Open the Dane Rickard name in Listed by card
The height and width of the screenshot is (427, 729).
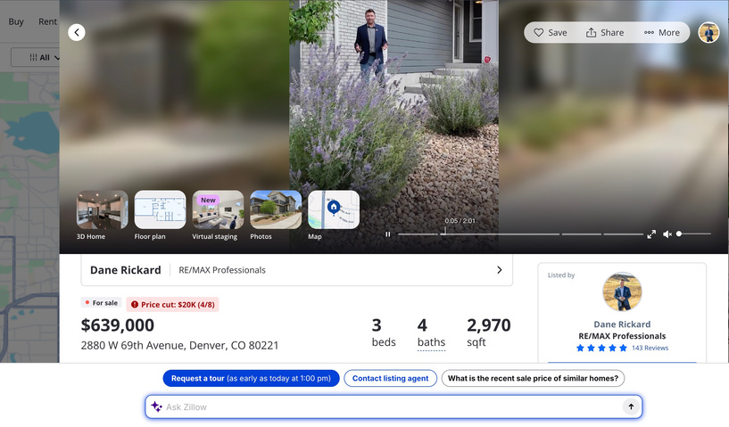pyautogui.click(x=622, y=324)
